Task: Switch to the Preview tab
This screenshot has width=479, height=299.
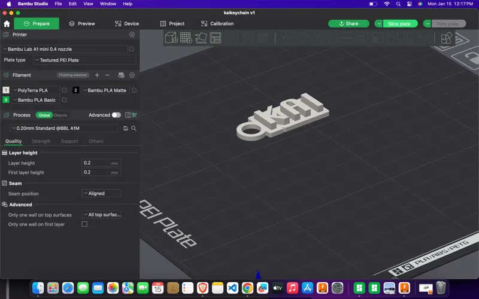Action: (82, 23)
